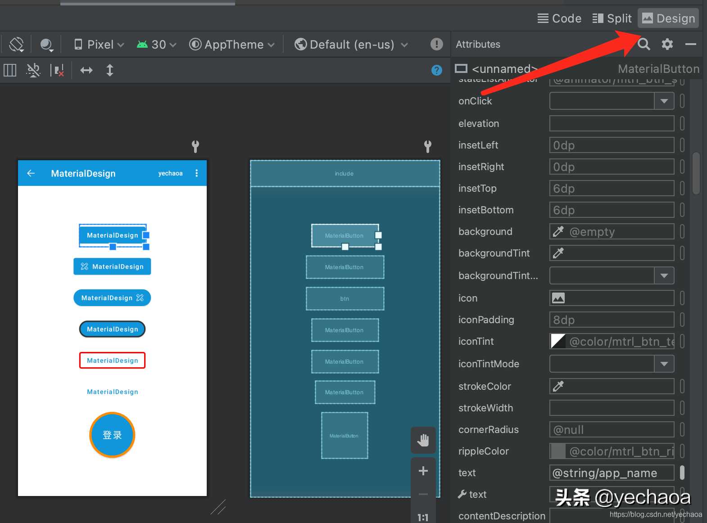The image size is (707, 523).
Task: Click the view options columns icon
Action: 10,70
